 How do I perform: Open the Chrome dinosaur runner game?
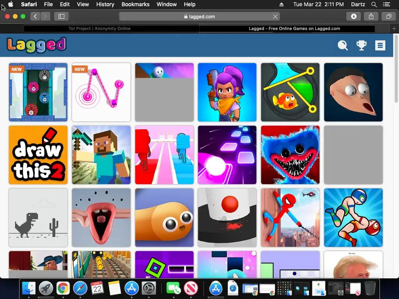38,218
